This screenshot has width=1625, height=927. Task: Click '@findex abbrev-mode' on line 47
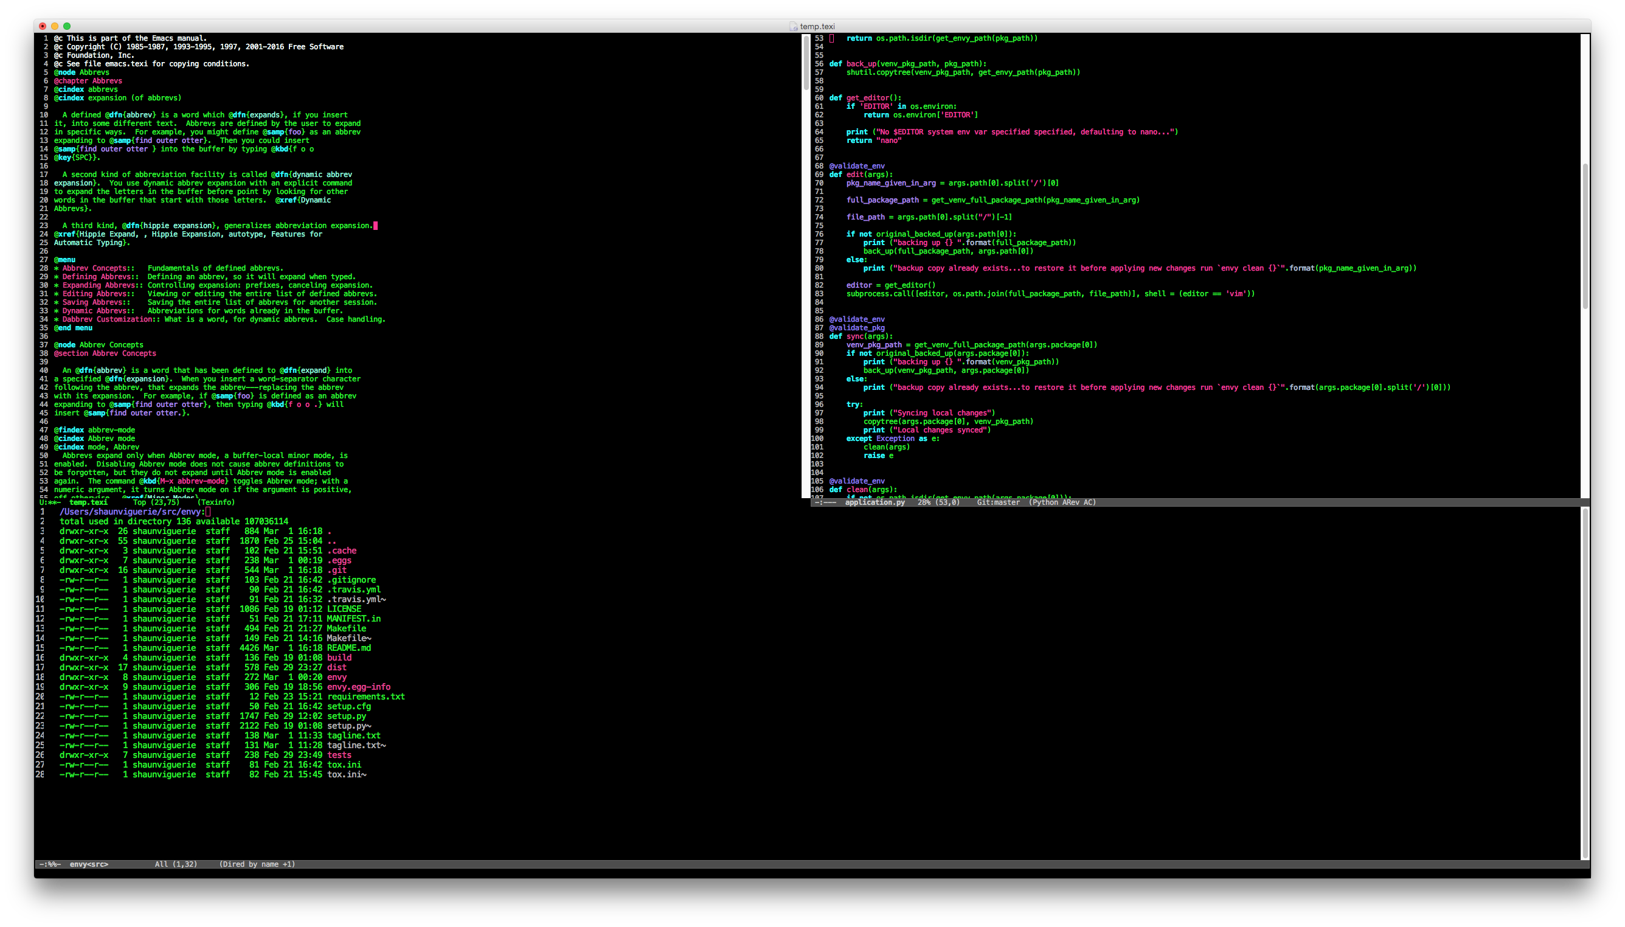click(94, 430)
